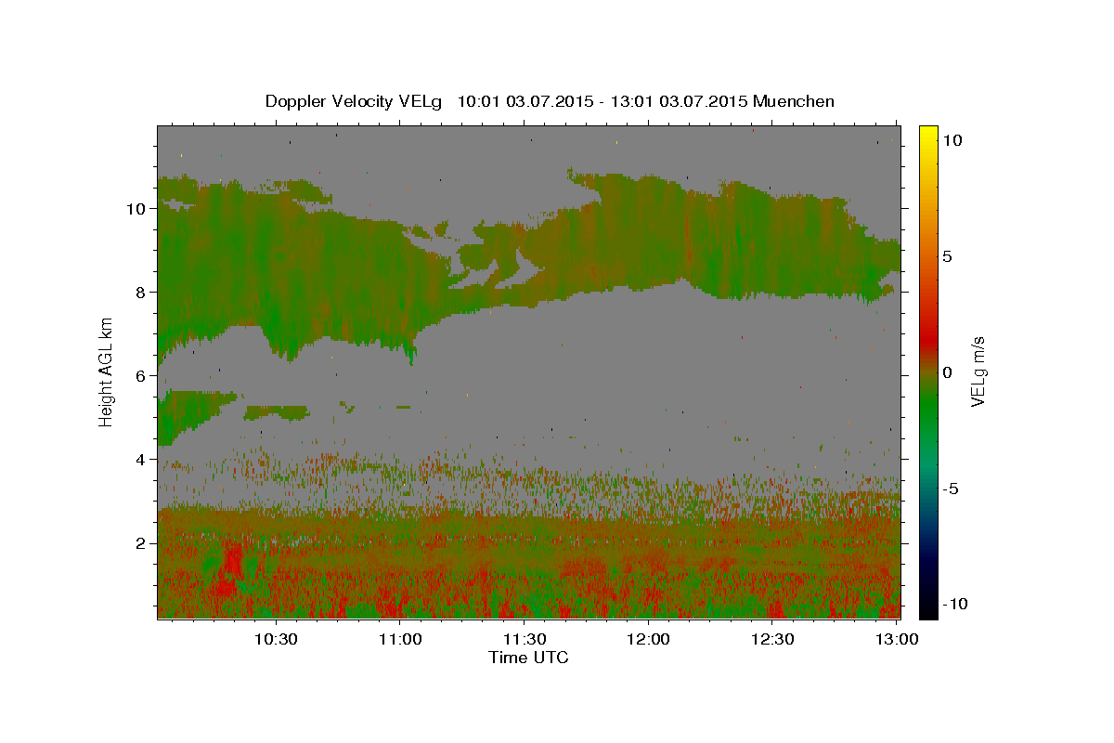Click the colorbar value label 5
The image size is (1114, 743).
click(x=947, y=256)
